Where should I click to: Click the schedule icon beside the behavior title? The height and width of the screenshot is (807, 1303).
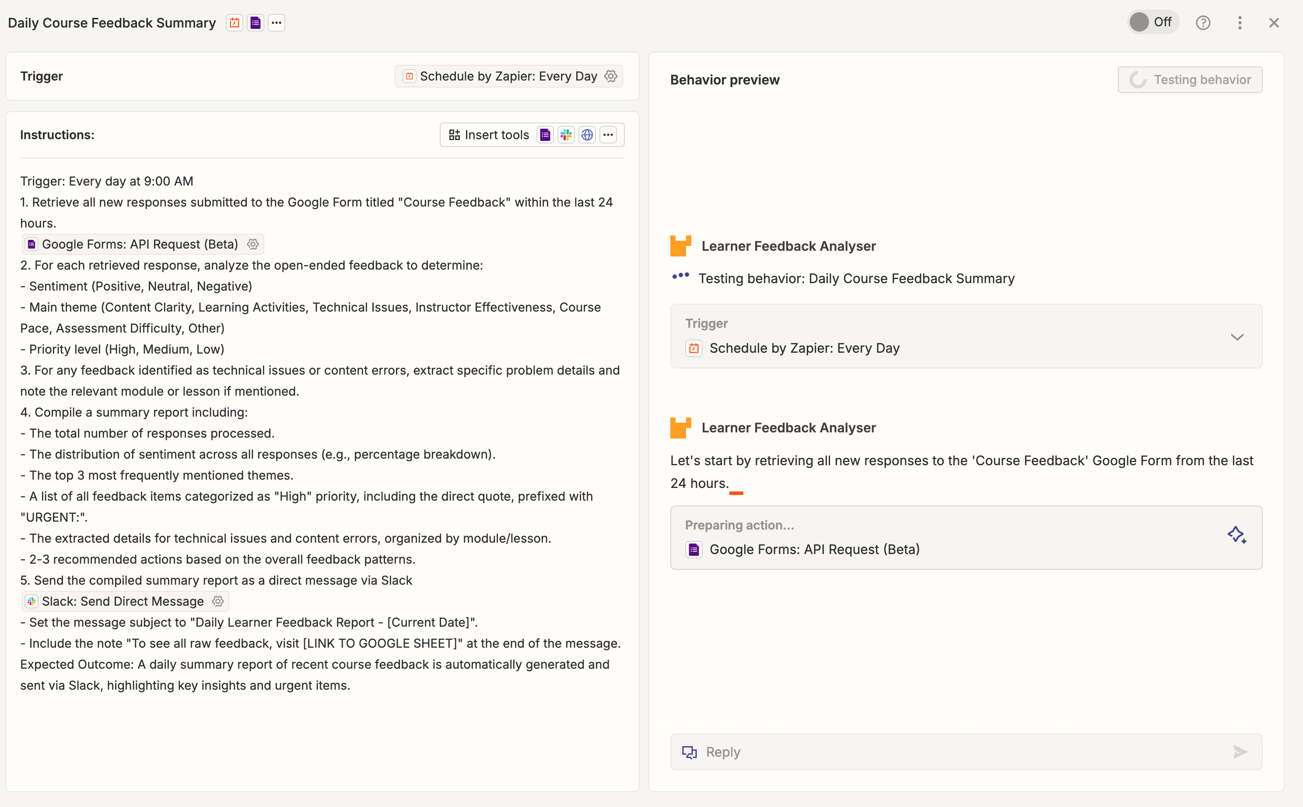[x=234, y=23]
